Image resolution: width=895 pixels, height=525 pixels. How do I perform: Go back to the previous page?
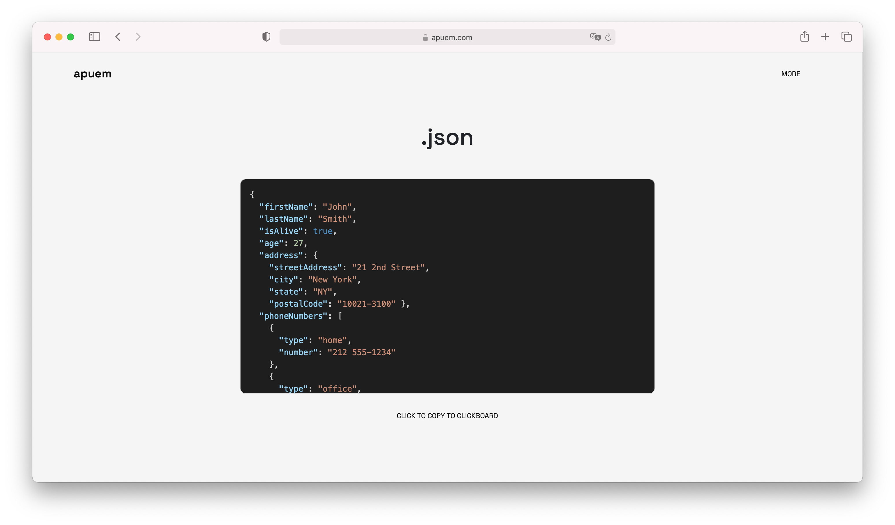[x=118, y=37]
